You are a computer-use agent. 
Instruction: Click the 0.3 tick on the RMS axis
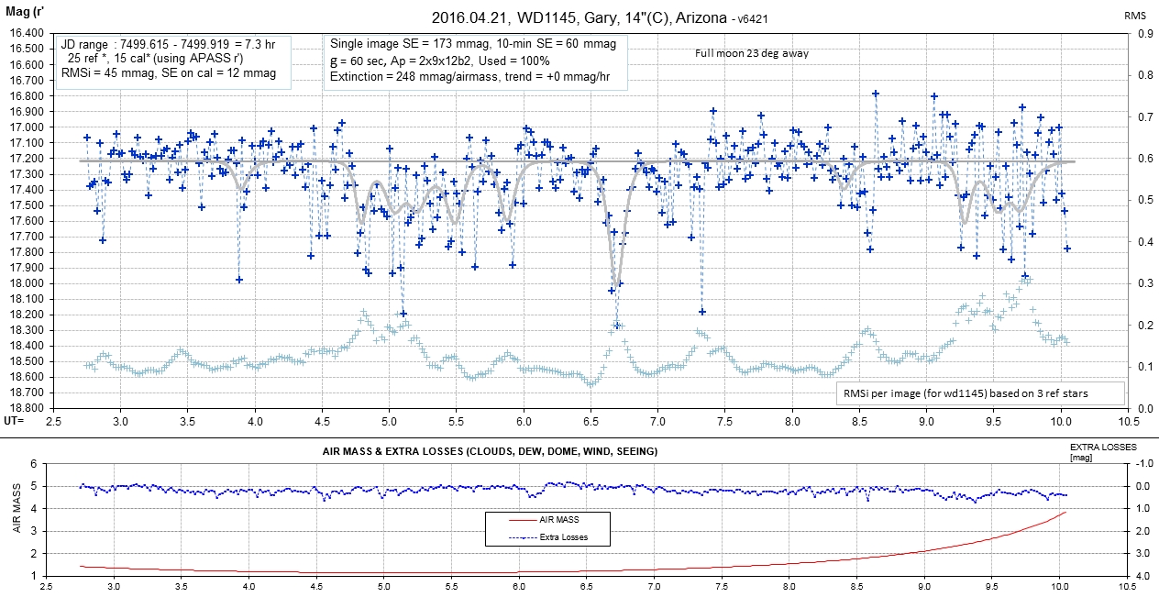pos(1145,283)
